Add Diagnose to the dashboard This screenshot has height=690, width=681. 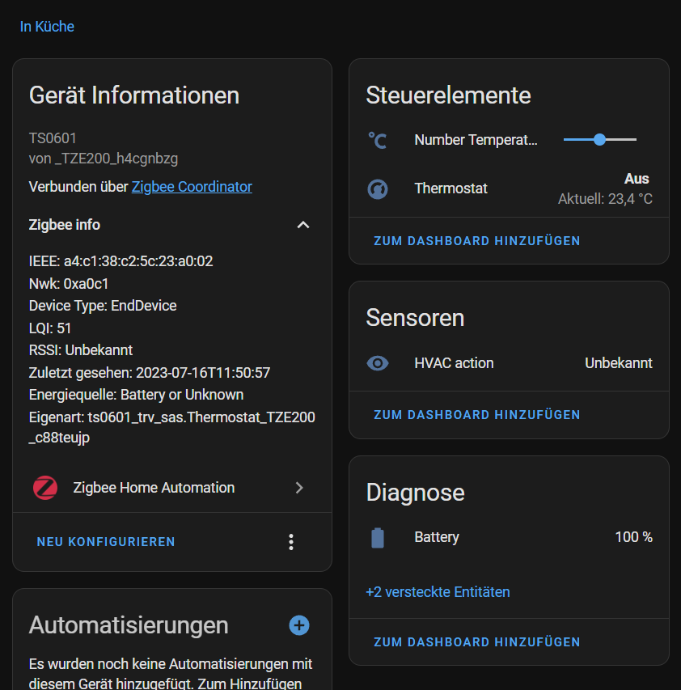click(476, 641)
